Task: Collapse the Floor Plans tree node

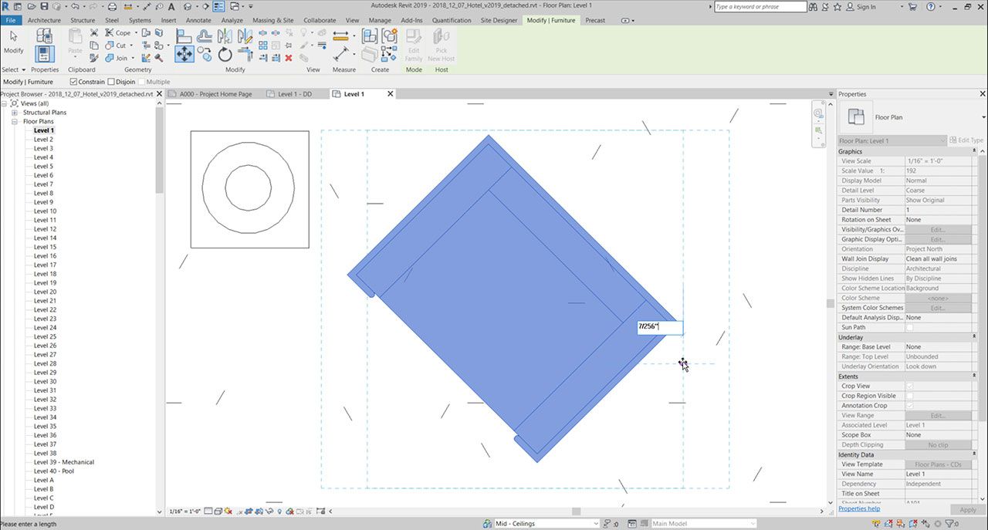Action: pyautogui.click(x=15, y=122)
